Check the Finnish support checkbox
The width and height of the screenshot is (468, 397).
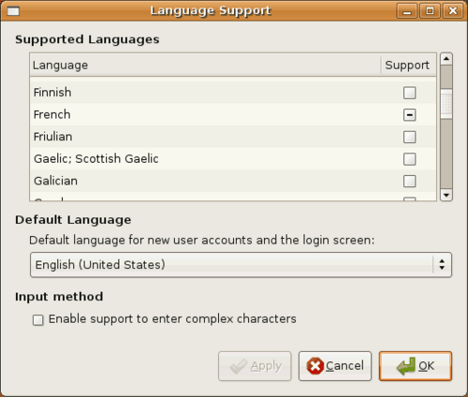[x=409, y=93]
